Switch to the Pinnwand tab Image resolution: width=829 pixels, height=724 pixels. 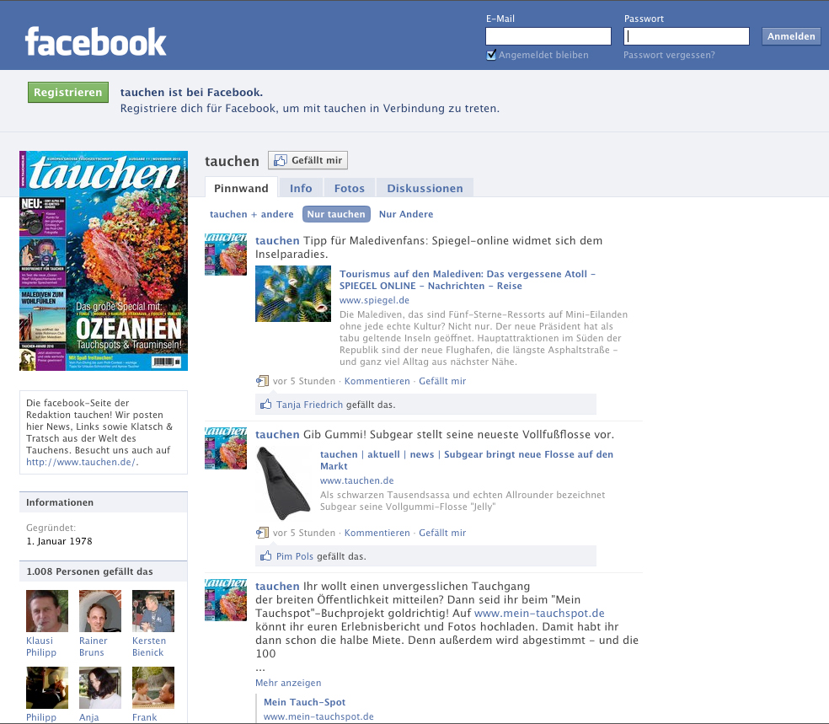click(x=241, y=188)
